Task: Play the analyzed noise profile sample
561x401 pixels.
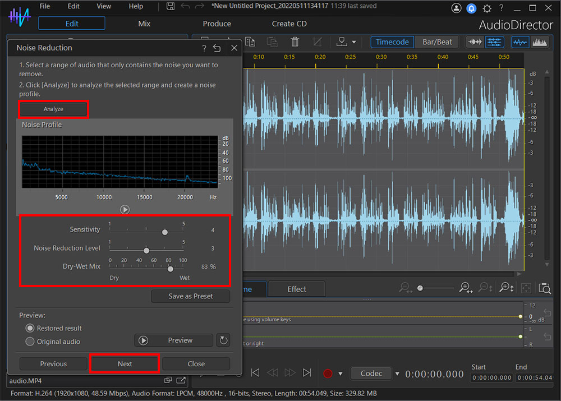Action: click(125, 210)
